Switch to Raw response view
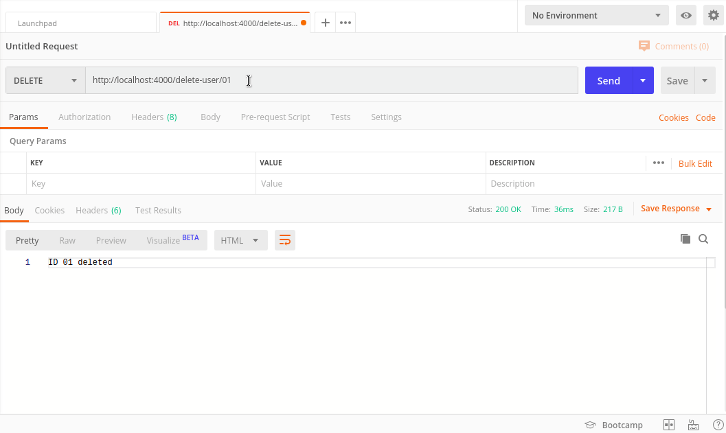 pyautogui.click(x=67, y=240)
